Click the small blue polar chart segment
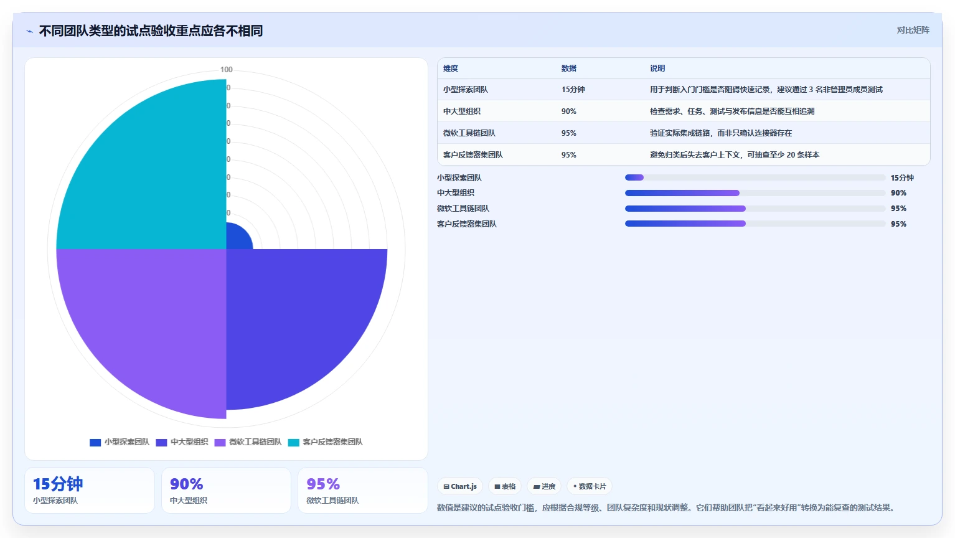 coord(237,239)
